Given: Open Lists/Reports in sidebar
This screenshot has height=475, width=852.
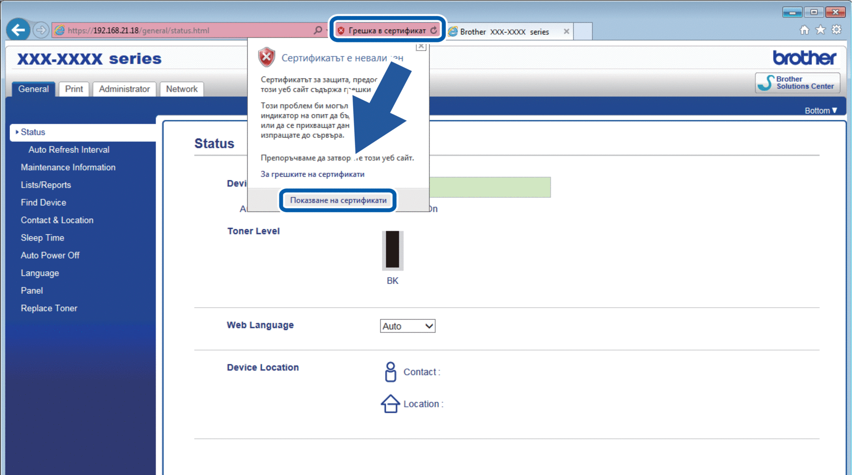Looking at the screenshot, I should (x=46, y=185).
